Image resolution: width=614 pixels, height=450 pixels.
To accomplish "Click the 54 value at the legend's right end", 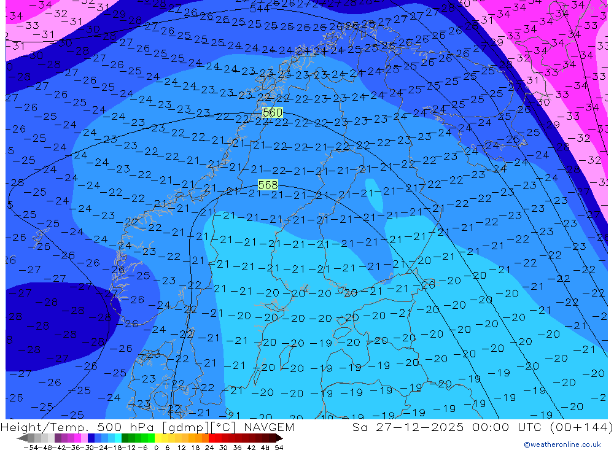I will point(279,448).
